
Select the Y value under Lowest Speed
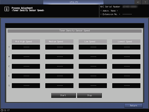126,47
